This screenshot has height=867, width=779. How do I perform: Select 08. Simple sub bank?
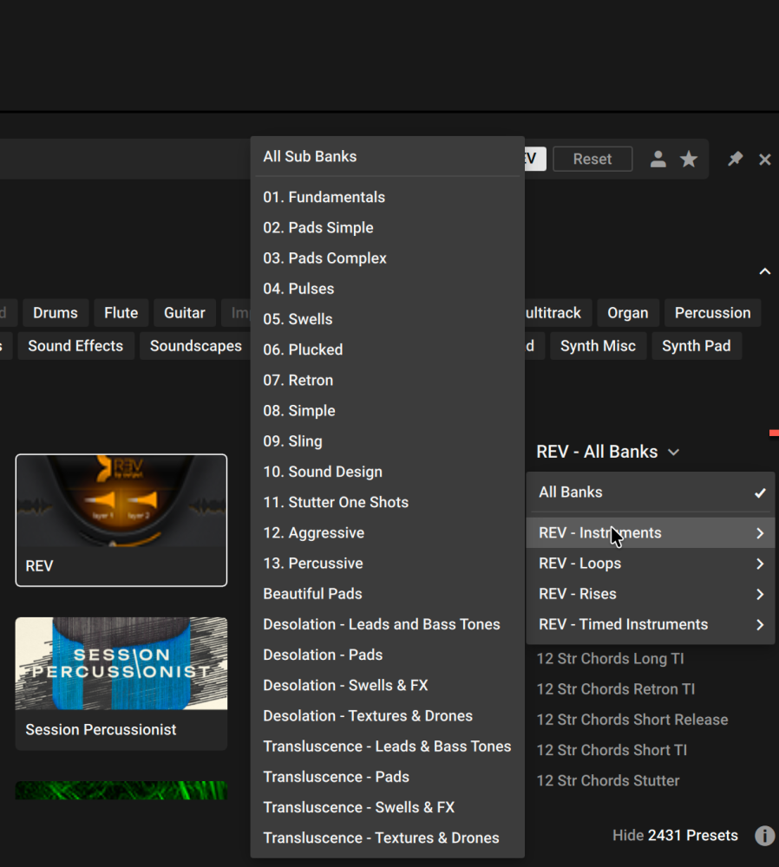(x=387, y=411)
